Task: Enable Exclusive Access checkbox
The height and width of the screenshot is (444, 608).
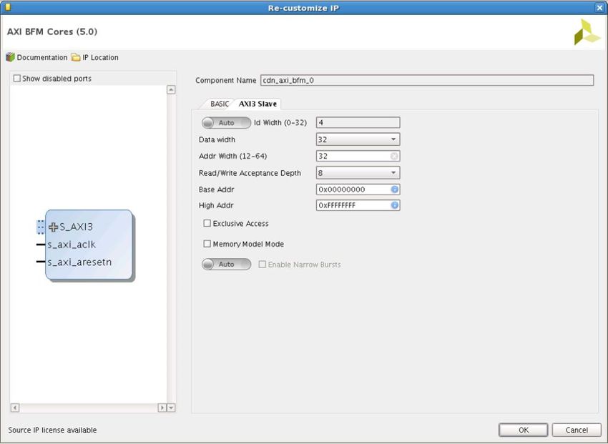Action: 207,223
